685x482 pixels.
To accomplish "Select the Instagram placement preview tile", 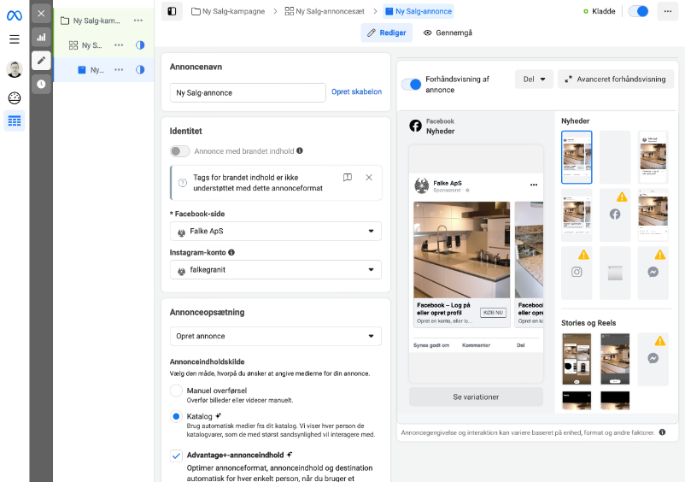I will 577,273.
